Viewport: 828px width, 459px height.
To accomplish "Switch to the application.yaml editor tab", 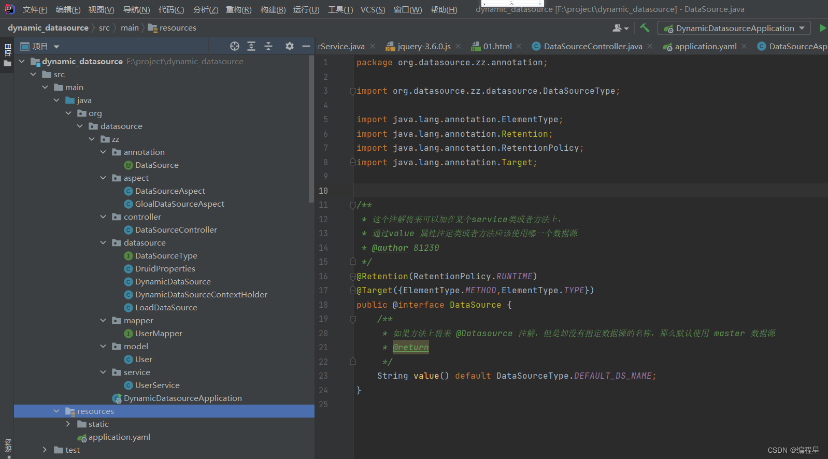I will pyautogui.click(x=700, y=46).
